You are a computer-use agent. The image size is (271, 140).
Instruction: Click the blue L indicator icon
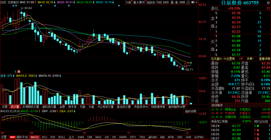16,71
